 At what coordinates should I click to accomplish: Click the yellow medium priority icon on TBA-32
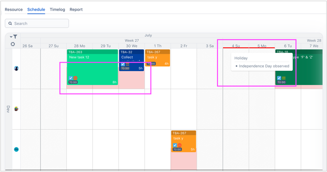click(127, 64)
